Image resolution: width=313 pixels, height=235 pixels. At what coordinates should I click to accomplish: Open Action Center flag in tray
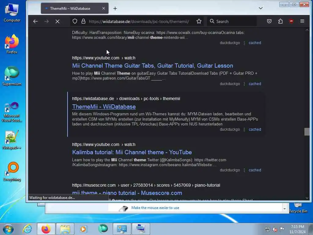coord(282,229)
